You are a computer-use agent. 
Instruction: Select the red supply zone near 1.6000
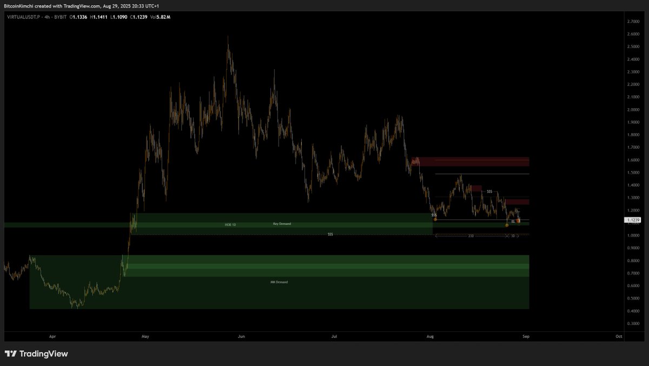click(476, 161)
